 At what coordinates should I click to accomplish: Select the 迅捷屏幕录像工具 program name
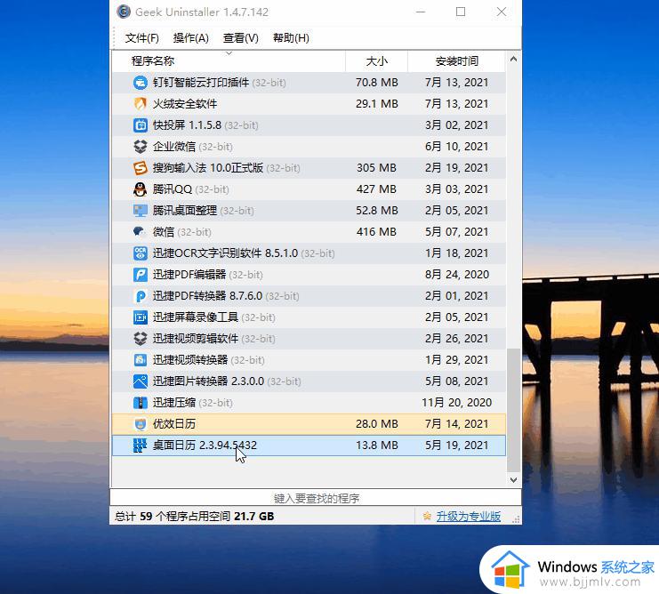pos(195,317)
